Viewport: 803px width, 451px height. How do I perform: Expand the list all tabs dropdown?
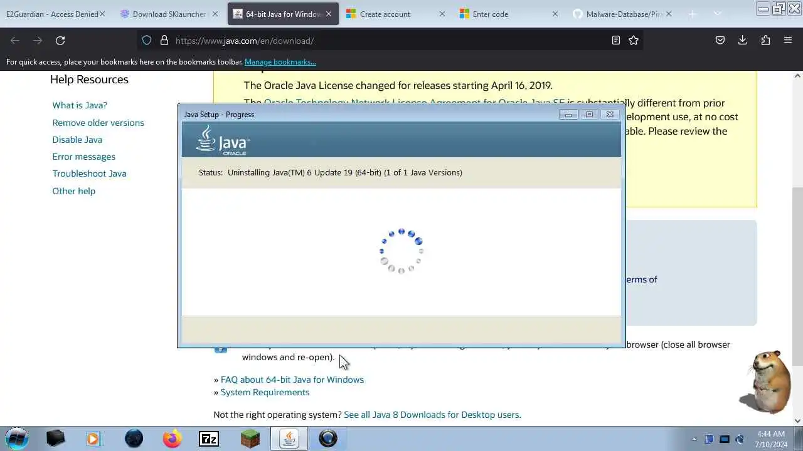(x=718, y=14)
